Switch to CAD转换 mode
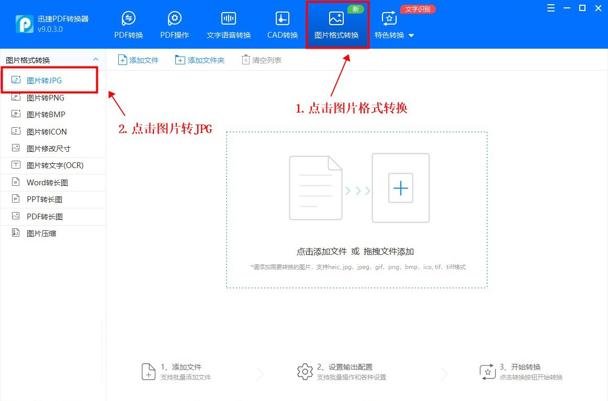Screen dimensions: 608x401 tap(282, 24)
